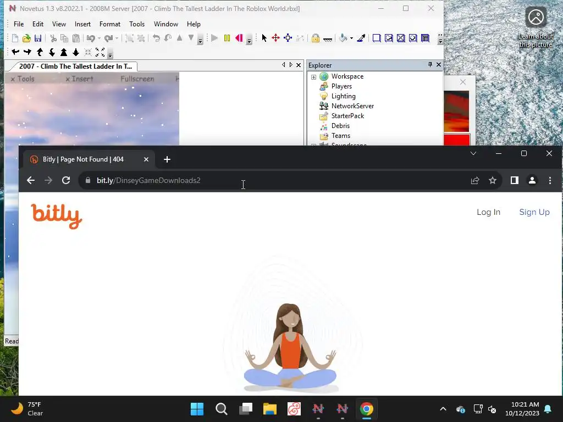The width and height of the screenshot is (563, 422).
Task: Click the zoom out camera arrow icon
Action: click(x=76, y=52)
